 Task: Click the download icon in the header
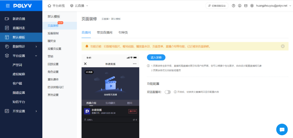(240, 6)
